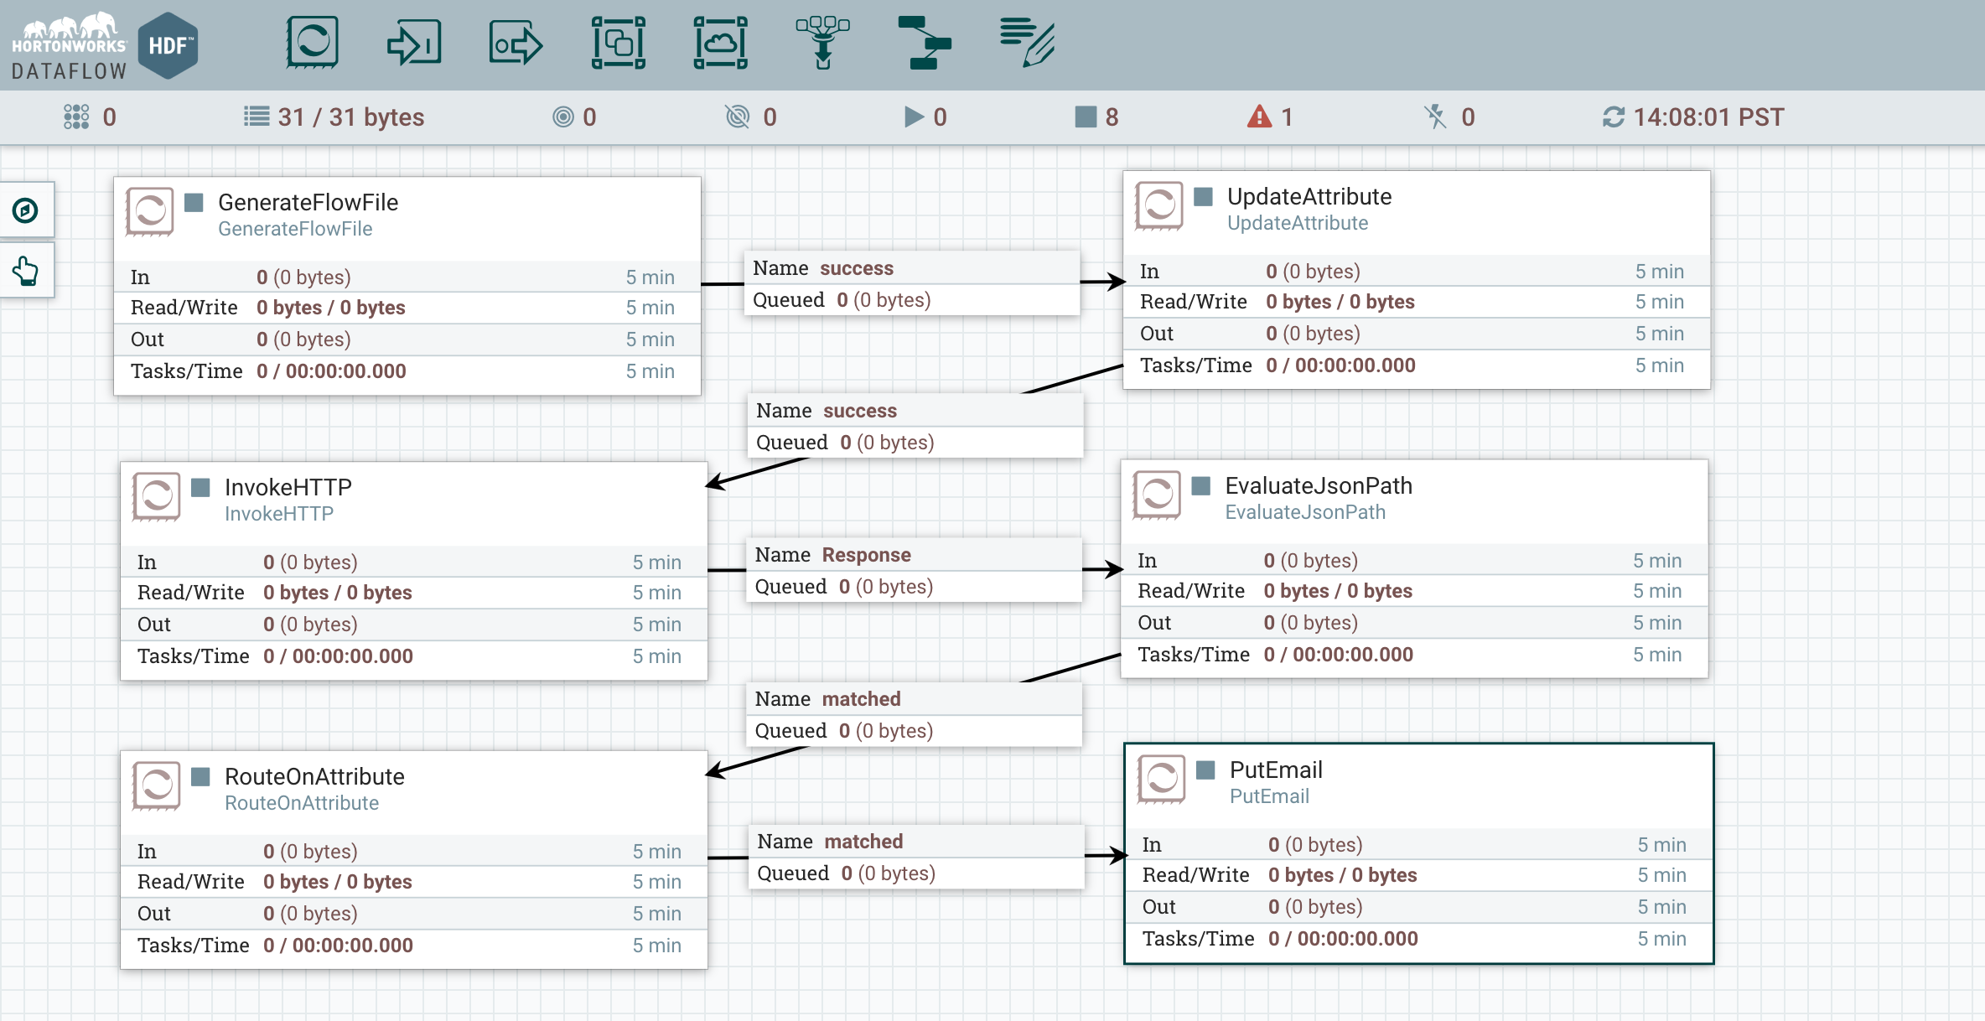
Task: Click the RouteOnAttribute processor icon
Action: click(157, 785)
